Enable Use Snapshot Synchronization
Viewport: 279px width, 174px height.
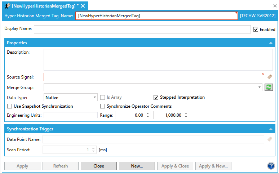[10, 106]
